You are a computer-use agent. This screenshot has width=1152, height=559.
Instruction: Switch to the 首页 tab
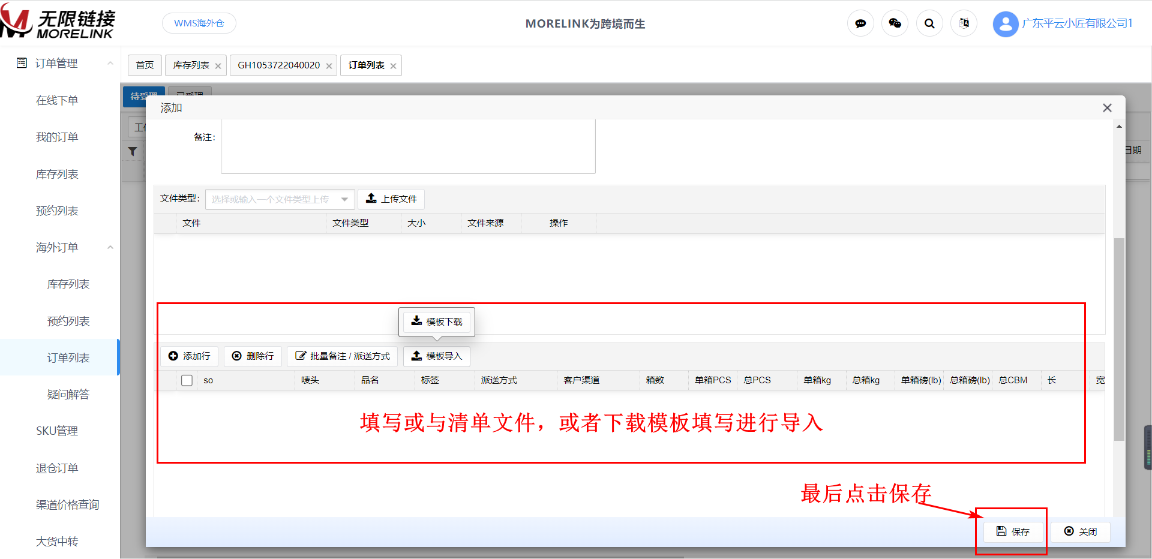145,65
